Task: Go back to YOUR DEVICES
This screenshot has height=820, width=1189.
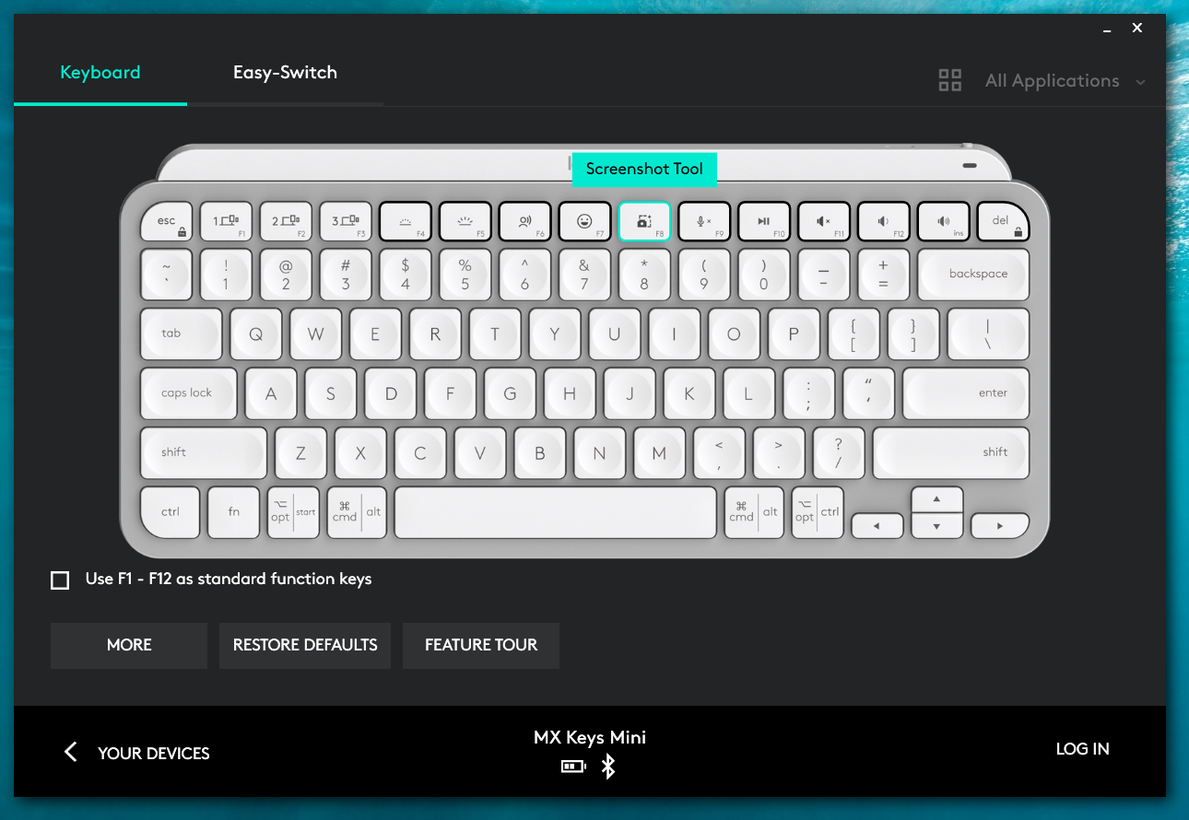Action: [x=136, y=753]
